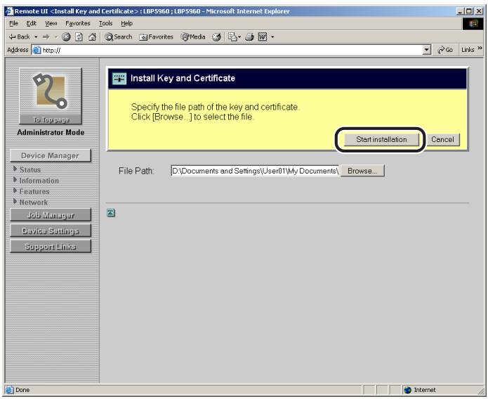Open the Favorites menu

coord(77,23)
